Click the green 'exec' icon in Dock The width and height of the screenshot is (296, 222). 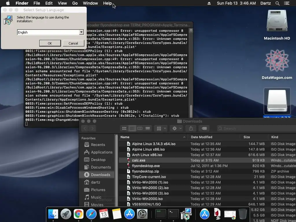161,214
